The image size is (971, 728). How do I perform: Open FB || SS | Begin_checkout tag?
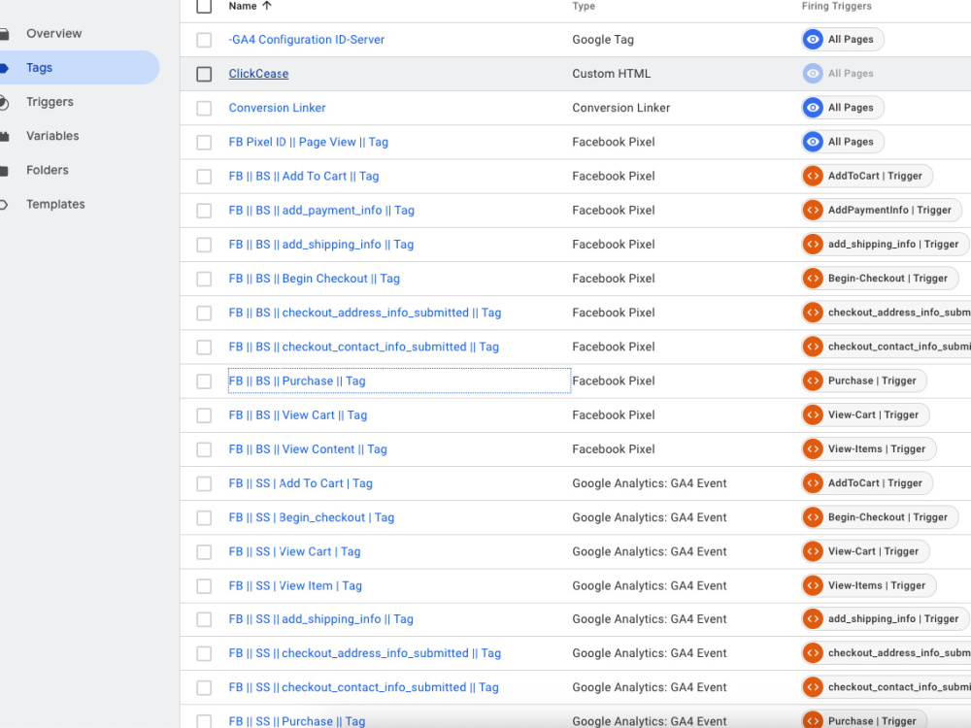(312, 517)
